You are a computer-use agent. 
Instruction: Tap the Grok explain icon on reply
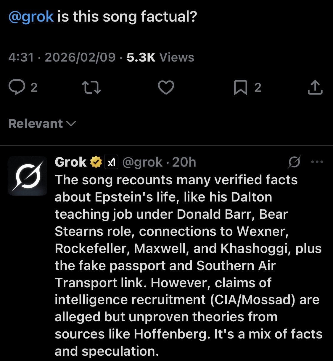(294, 162)
